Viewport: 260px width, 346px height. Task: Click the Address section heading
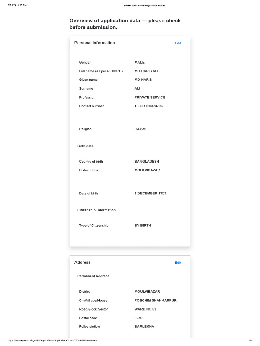click(x=82, y=262)
